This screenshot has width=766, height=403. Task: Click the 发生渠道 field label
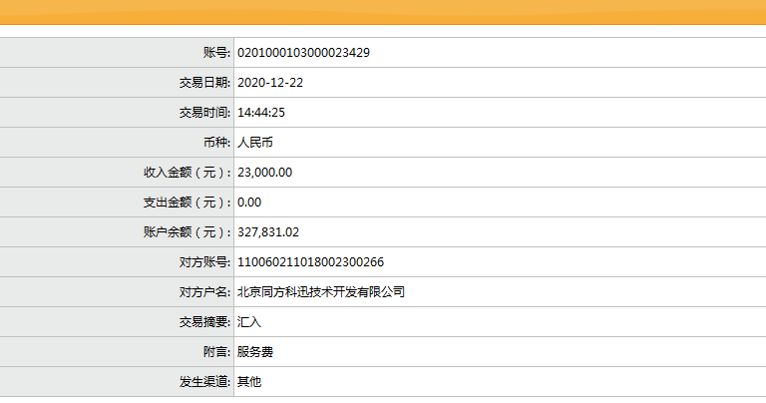click(x=204, y=382)
